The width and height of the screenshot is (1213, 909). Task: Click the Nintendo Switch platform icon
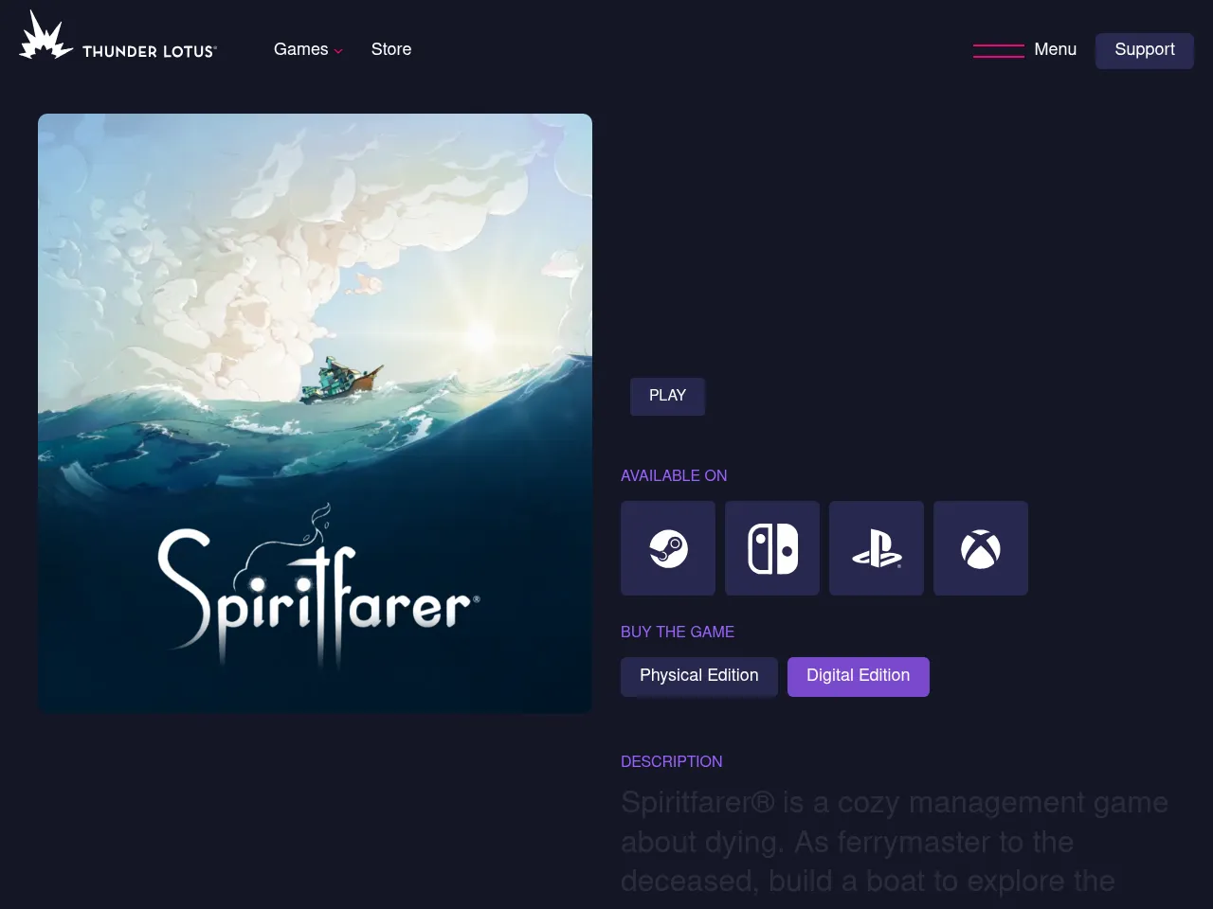tap(771, 547)
